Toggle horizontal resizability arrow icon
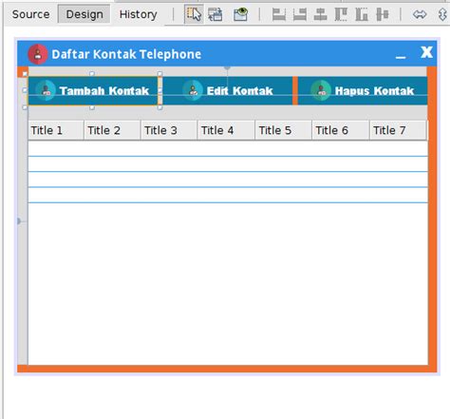Screen dimensions: 450x419 pos(420,14)
